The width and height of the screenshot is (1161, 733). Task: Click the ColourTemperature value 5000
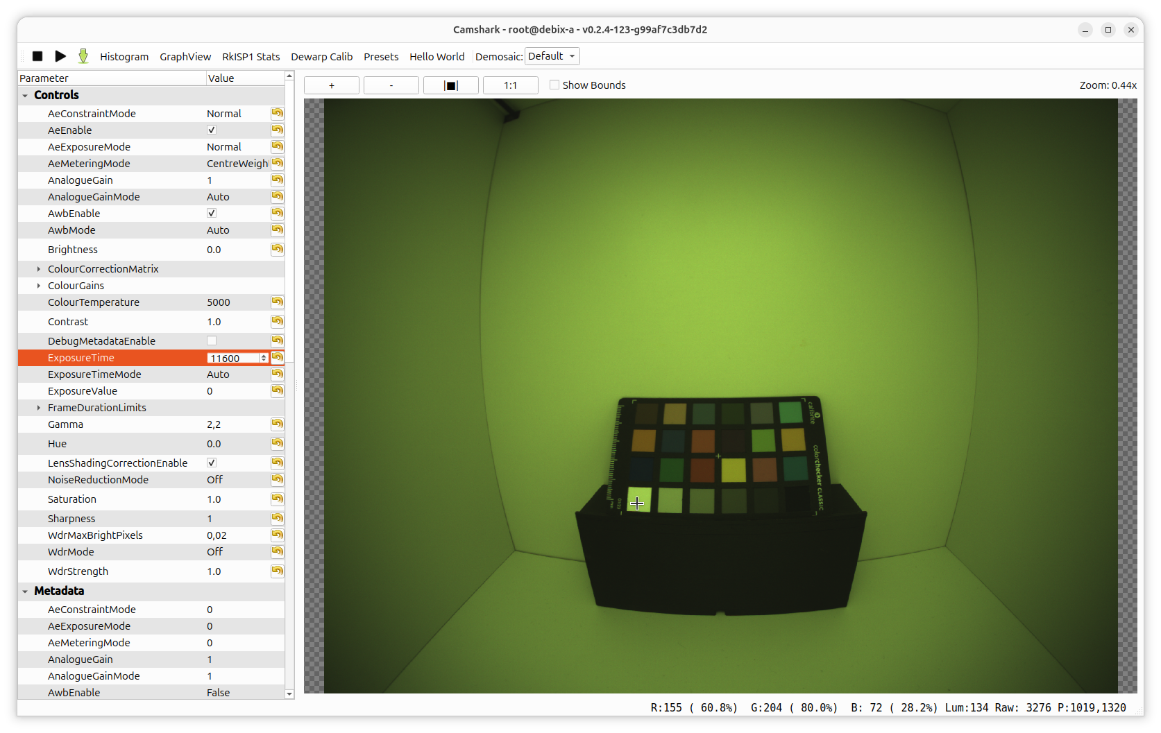tap(219, 302)
